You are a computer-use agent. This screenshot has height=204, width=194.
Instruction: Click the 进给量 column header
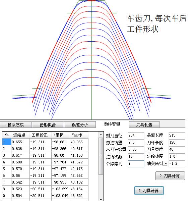pos(20,135)
